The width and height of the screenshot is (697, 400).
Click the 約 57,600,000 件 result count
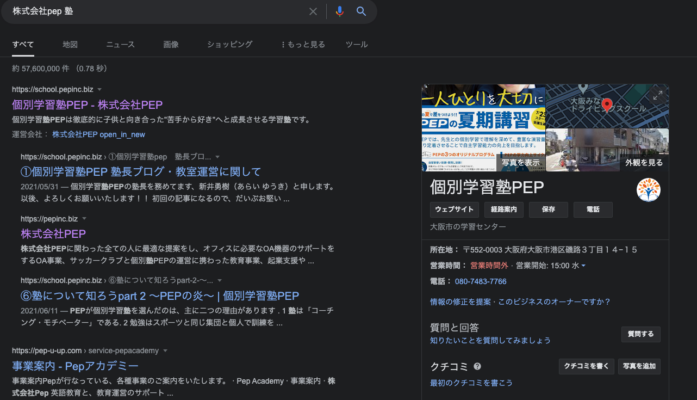(41, 69)
